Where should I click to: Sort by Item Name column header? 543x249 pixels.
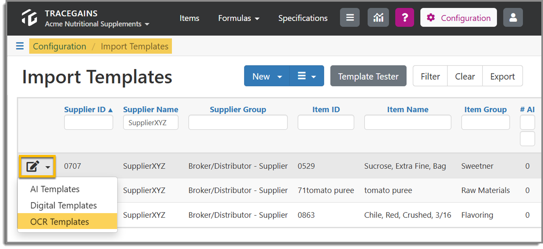[x=408, y=109]
